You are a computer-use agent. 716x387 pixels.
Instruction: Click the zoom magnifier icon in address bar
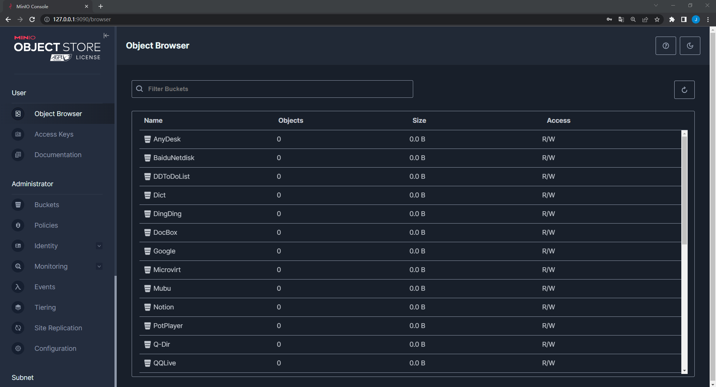[x=633, y=19]
